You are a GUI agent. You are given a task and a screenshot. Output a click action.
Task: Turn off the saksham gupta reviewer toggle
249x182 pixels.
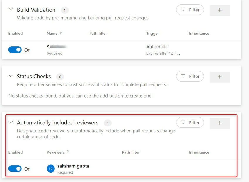pos(15,169)
